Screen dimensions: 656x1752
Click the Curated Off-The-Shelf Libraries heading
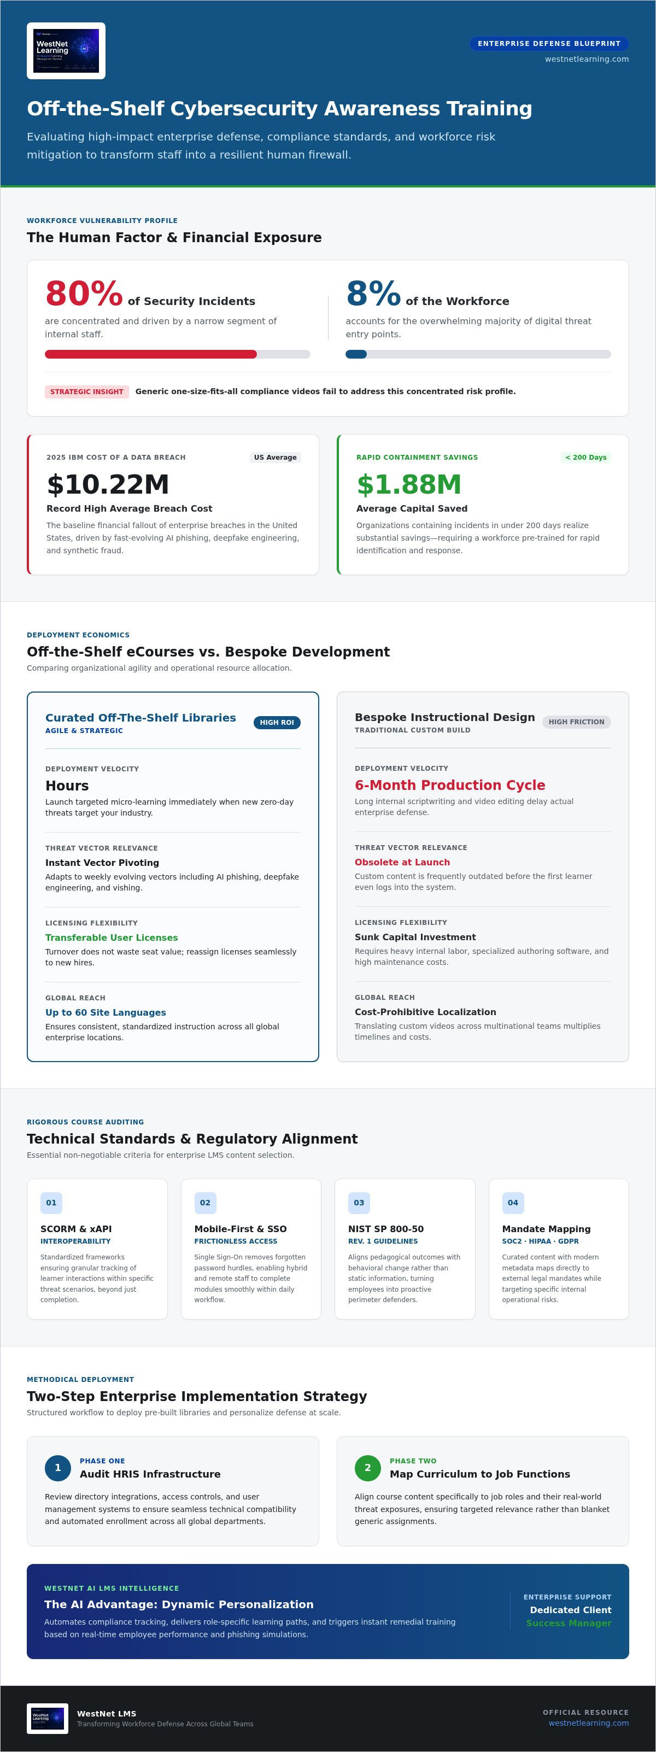click(141, 718)
